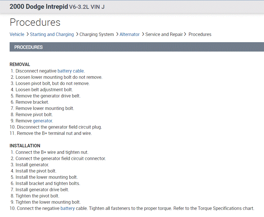The image size is (264, 217).
Task: Open the Vehicle breadcrumb link
Action: [x=17, y=34]
